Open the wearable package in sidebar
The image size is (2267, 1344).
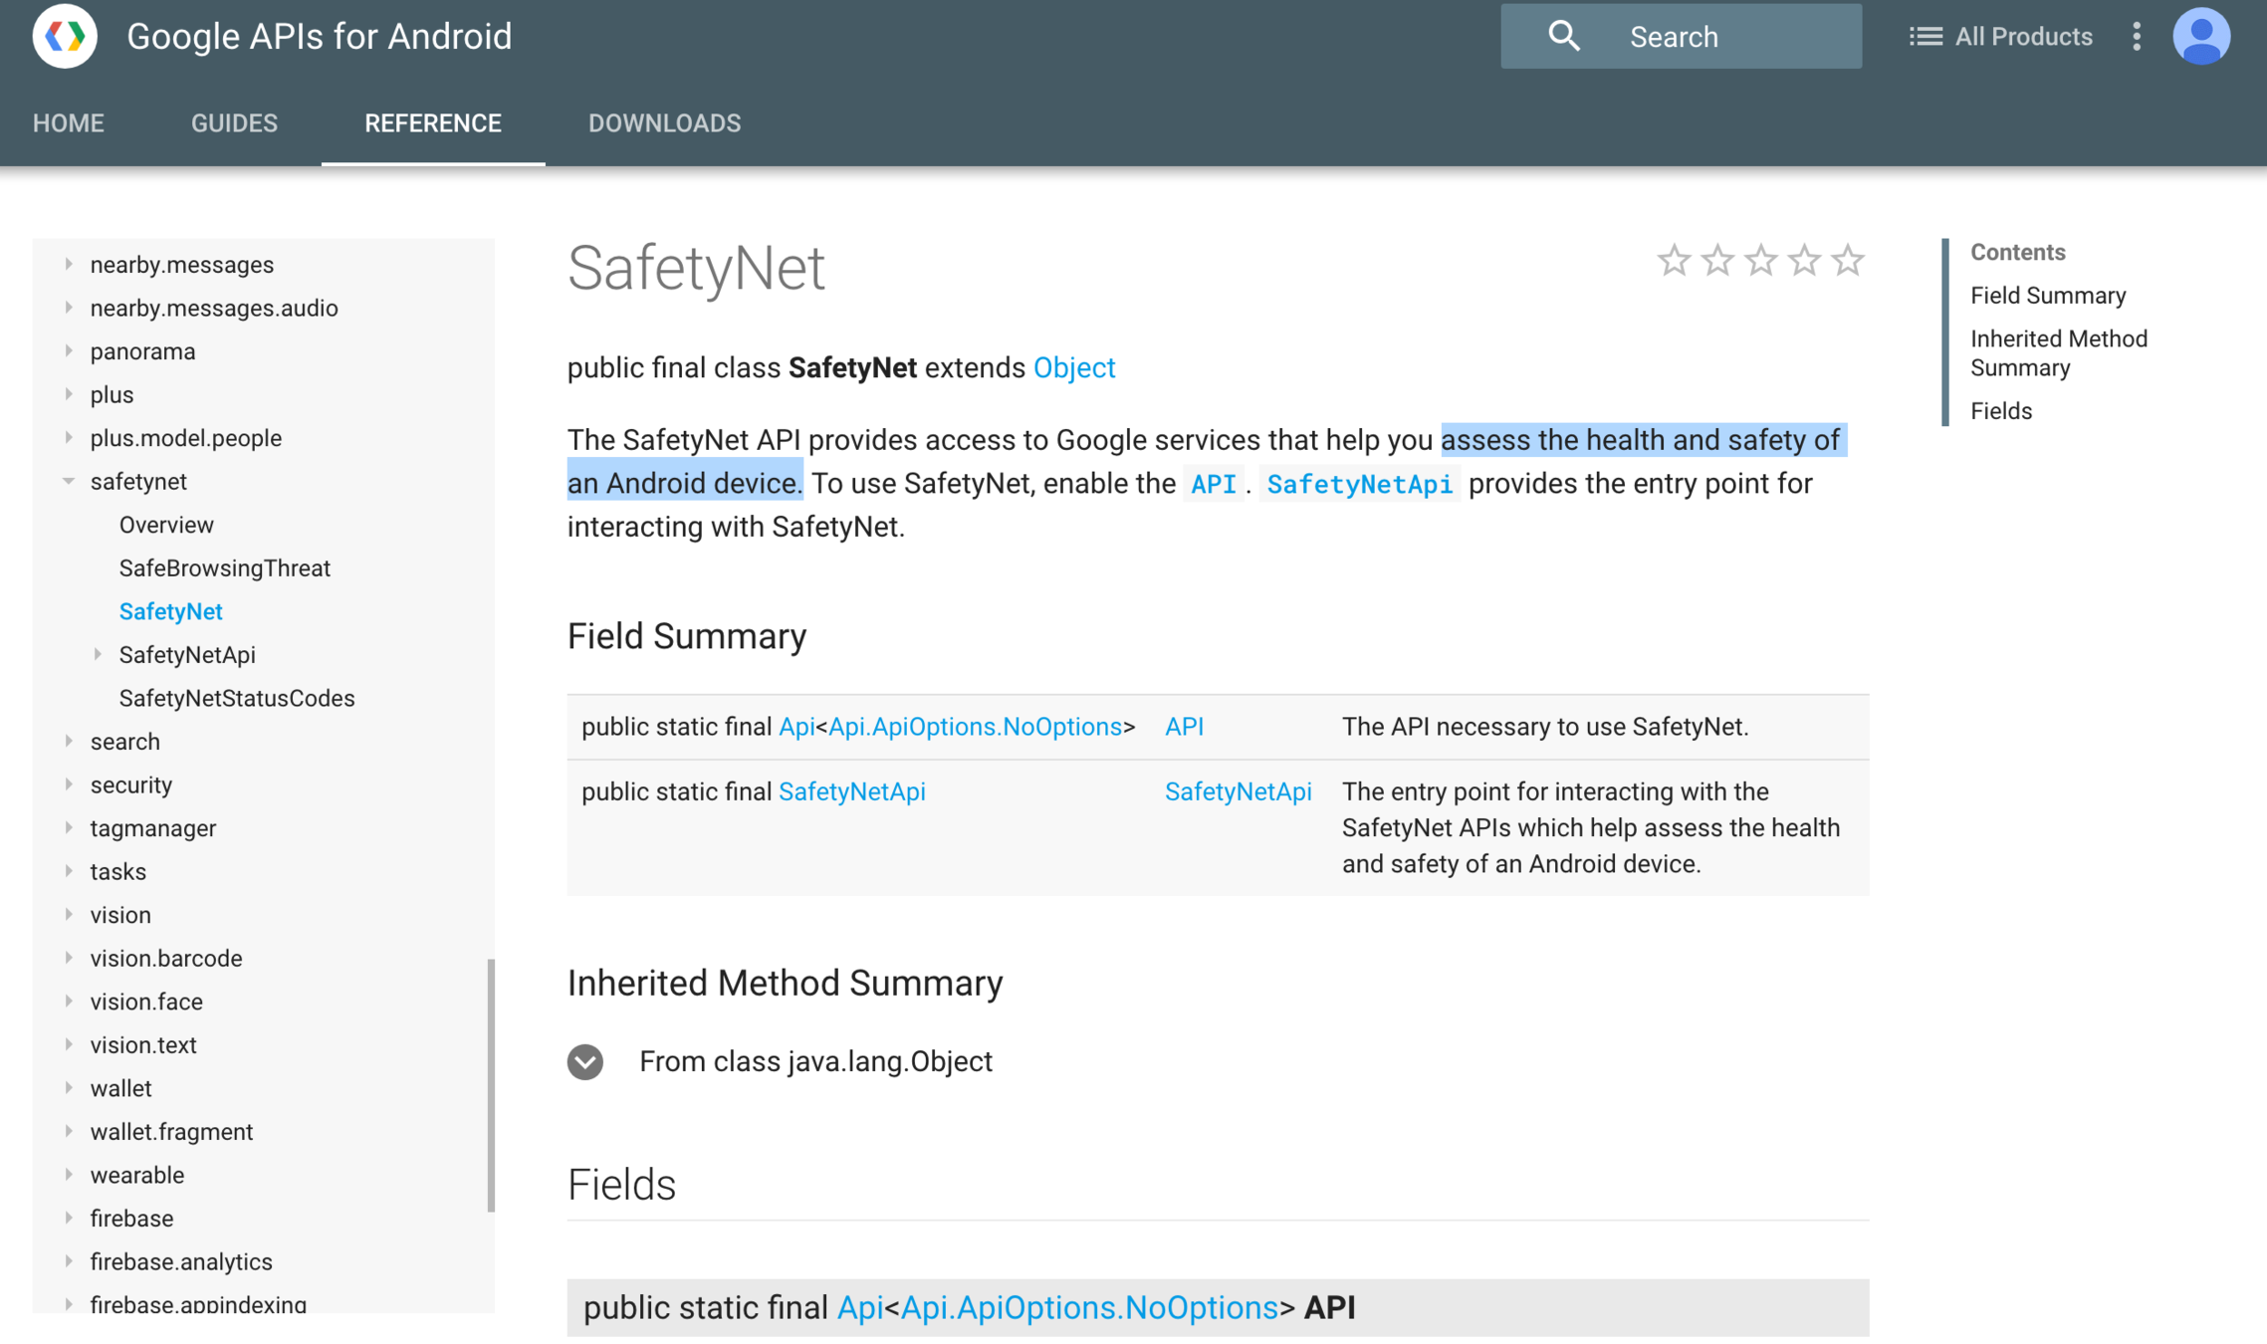[137, 1175]
